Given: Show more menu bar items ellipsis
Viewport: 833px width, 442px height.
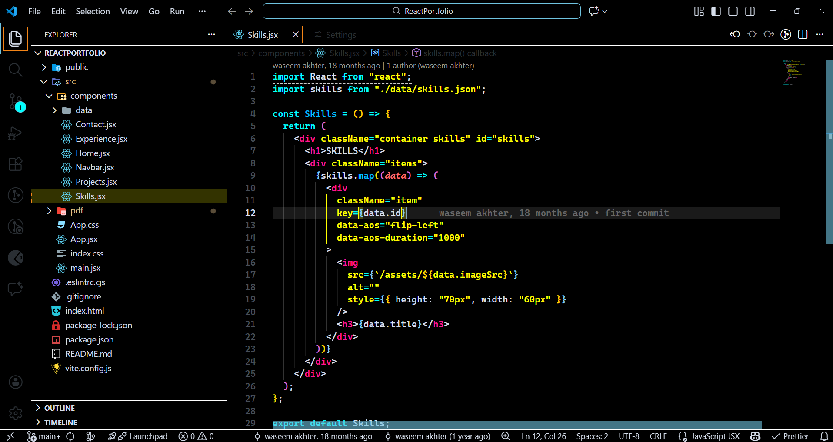Looking at the screenshot, I should (x=202, y=11).
